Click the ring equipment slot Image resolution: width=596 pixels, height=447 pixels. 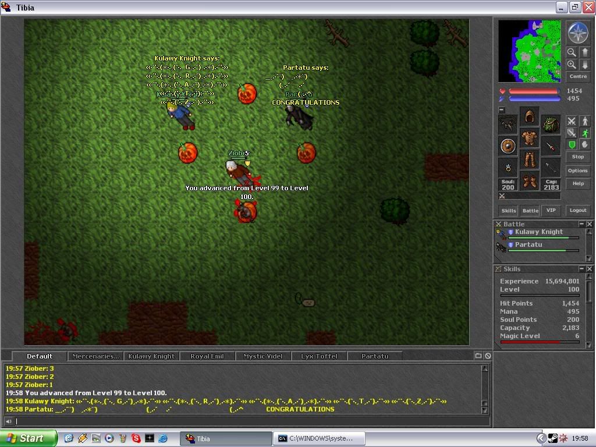click(x=508, y=167)
